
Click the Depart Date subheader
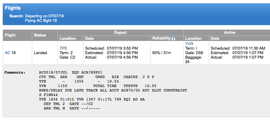tap(89, 39)
